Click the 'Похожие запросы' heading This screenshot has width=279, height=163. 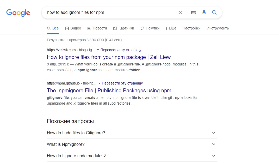(70, 121)
